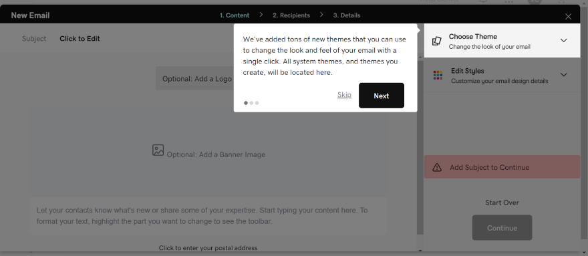Expand the Edit Styles chevron
The image size is (588, 256).
click(563, 75)
